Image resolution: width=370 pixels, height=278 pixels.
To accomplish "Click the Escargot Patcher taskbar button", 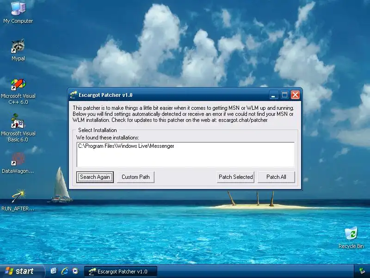I will pyautogui.click(x=121, y=272).
